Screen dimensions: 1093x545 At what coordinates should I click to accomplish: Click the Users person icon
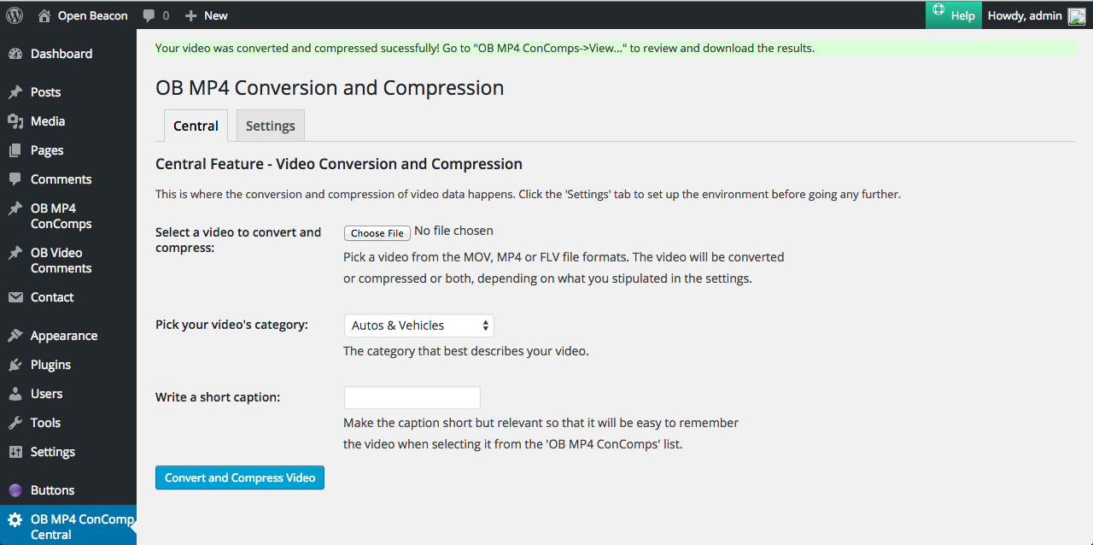pyautogui.click(x=15, y=394)
